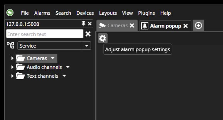Open alarm popup settings gear
Screen dimensions: 223x120
click(x=103, y=38)
